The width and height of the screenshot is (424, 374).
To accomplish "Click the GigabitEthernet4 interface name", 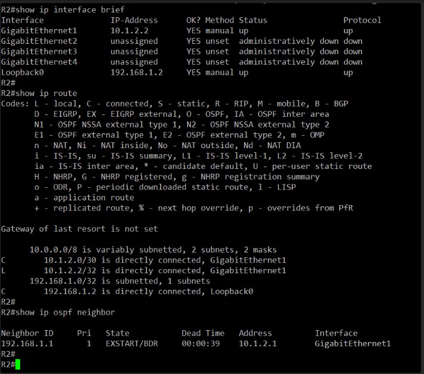I will pos(39,62).
